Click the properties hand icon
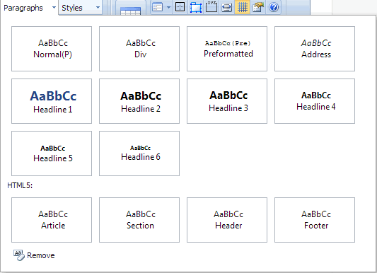The width and height of the screenshot is (377, 273). [258, 7]
